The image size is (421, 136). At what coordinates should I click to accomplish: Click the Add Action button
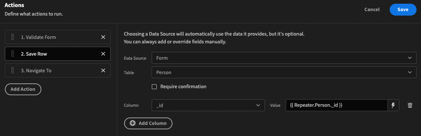23,89
